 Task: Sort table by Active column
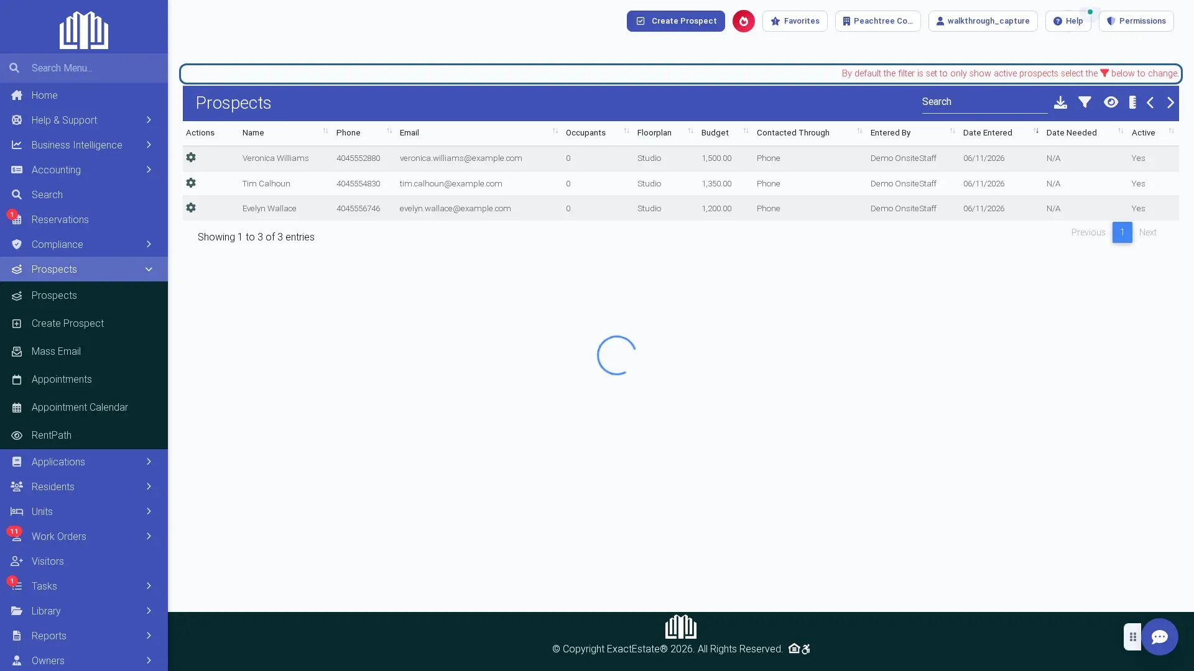pos(1153,133)
